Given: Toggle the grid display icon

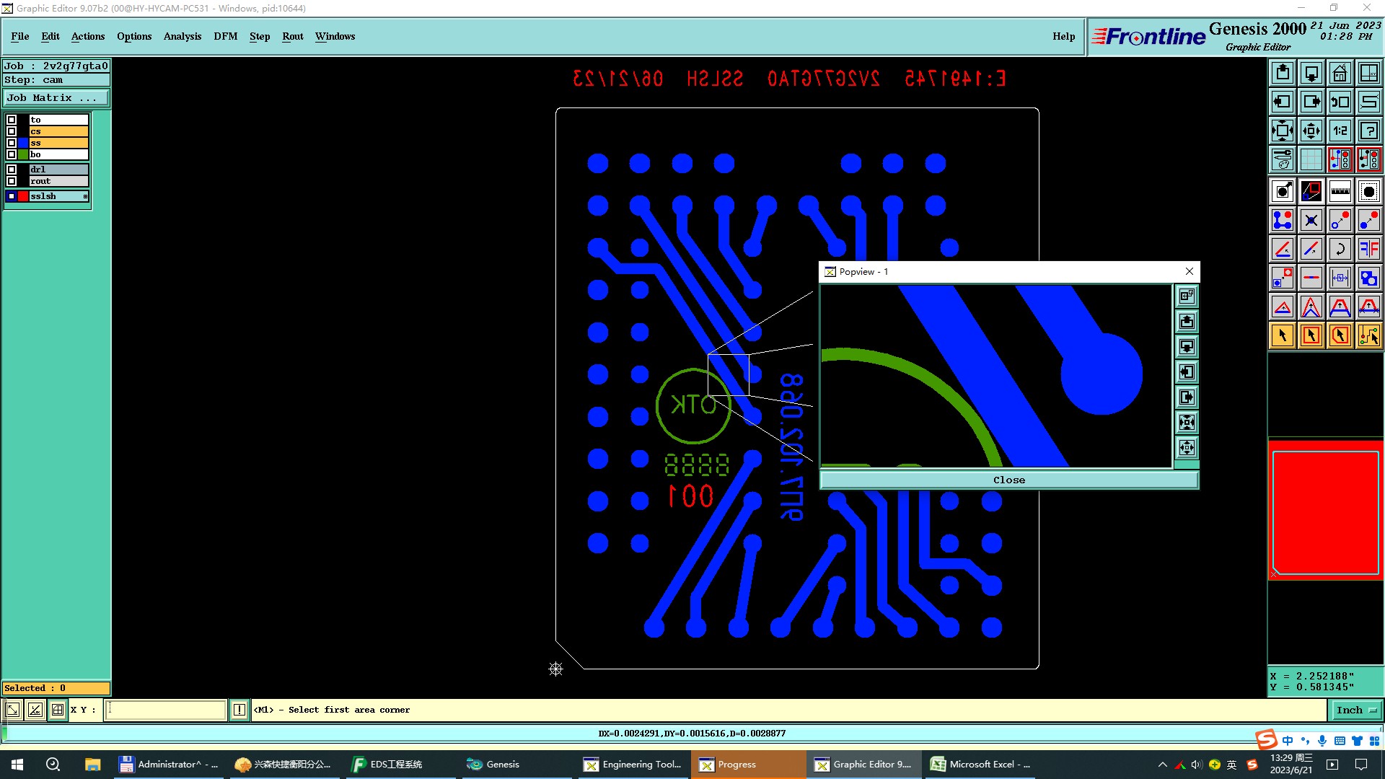Looking at the screenshot, I should 1311,159.
